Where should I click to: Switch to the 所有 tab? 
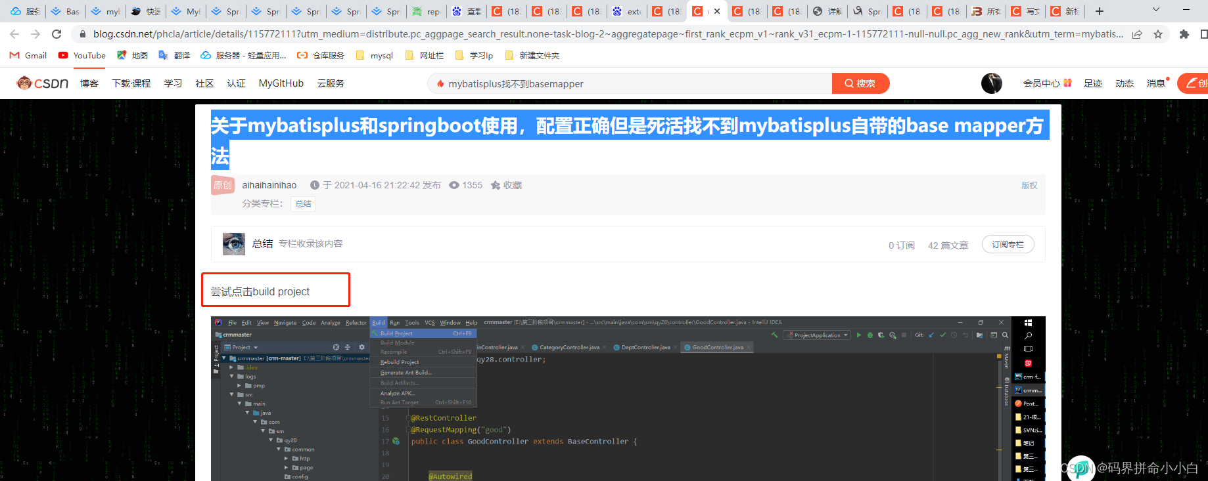point(987,11)
